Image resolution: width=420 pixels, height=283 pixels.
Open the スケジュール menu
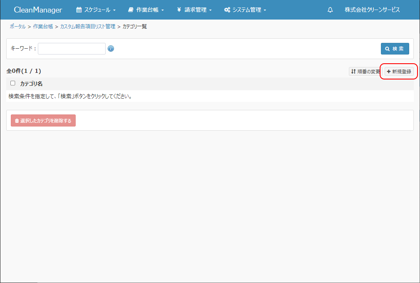click(x=96, y=10)
